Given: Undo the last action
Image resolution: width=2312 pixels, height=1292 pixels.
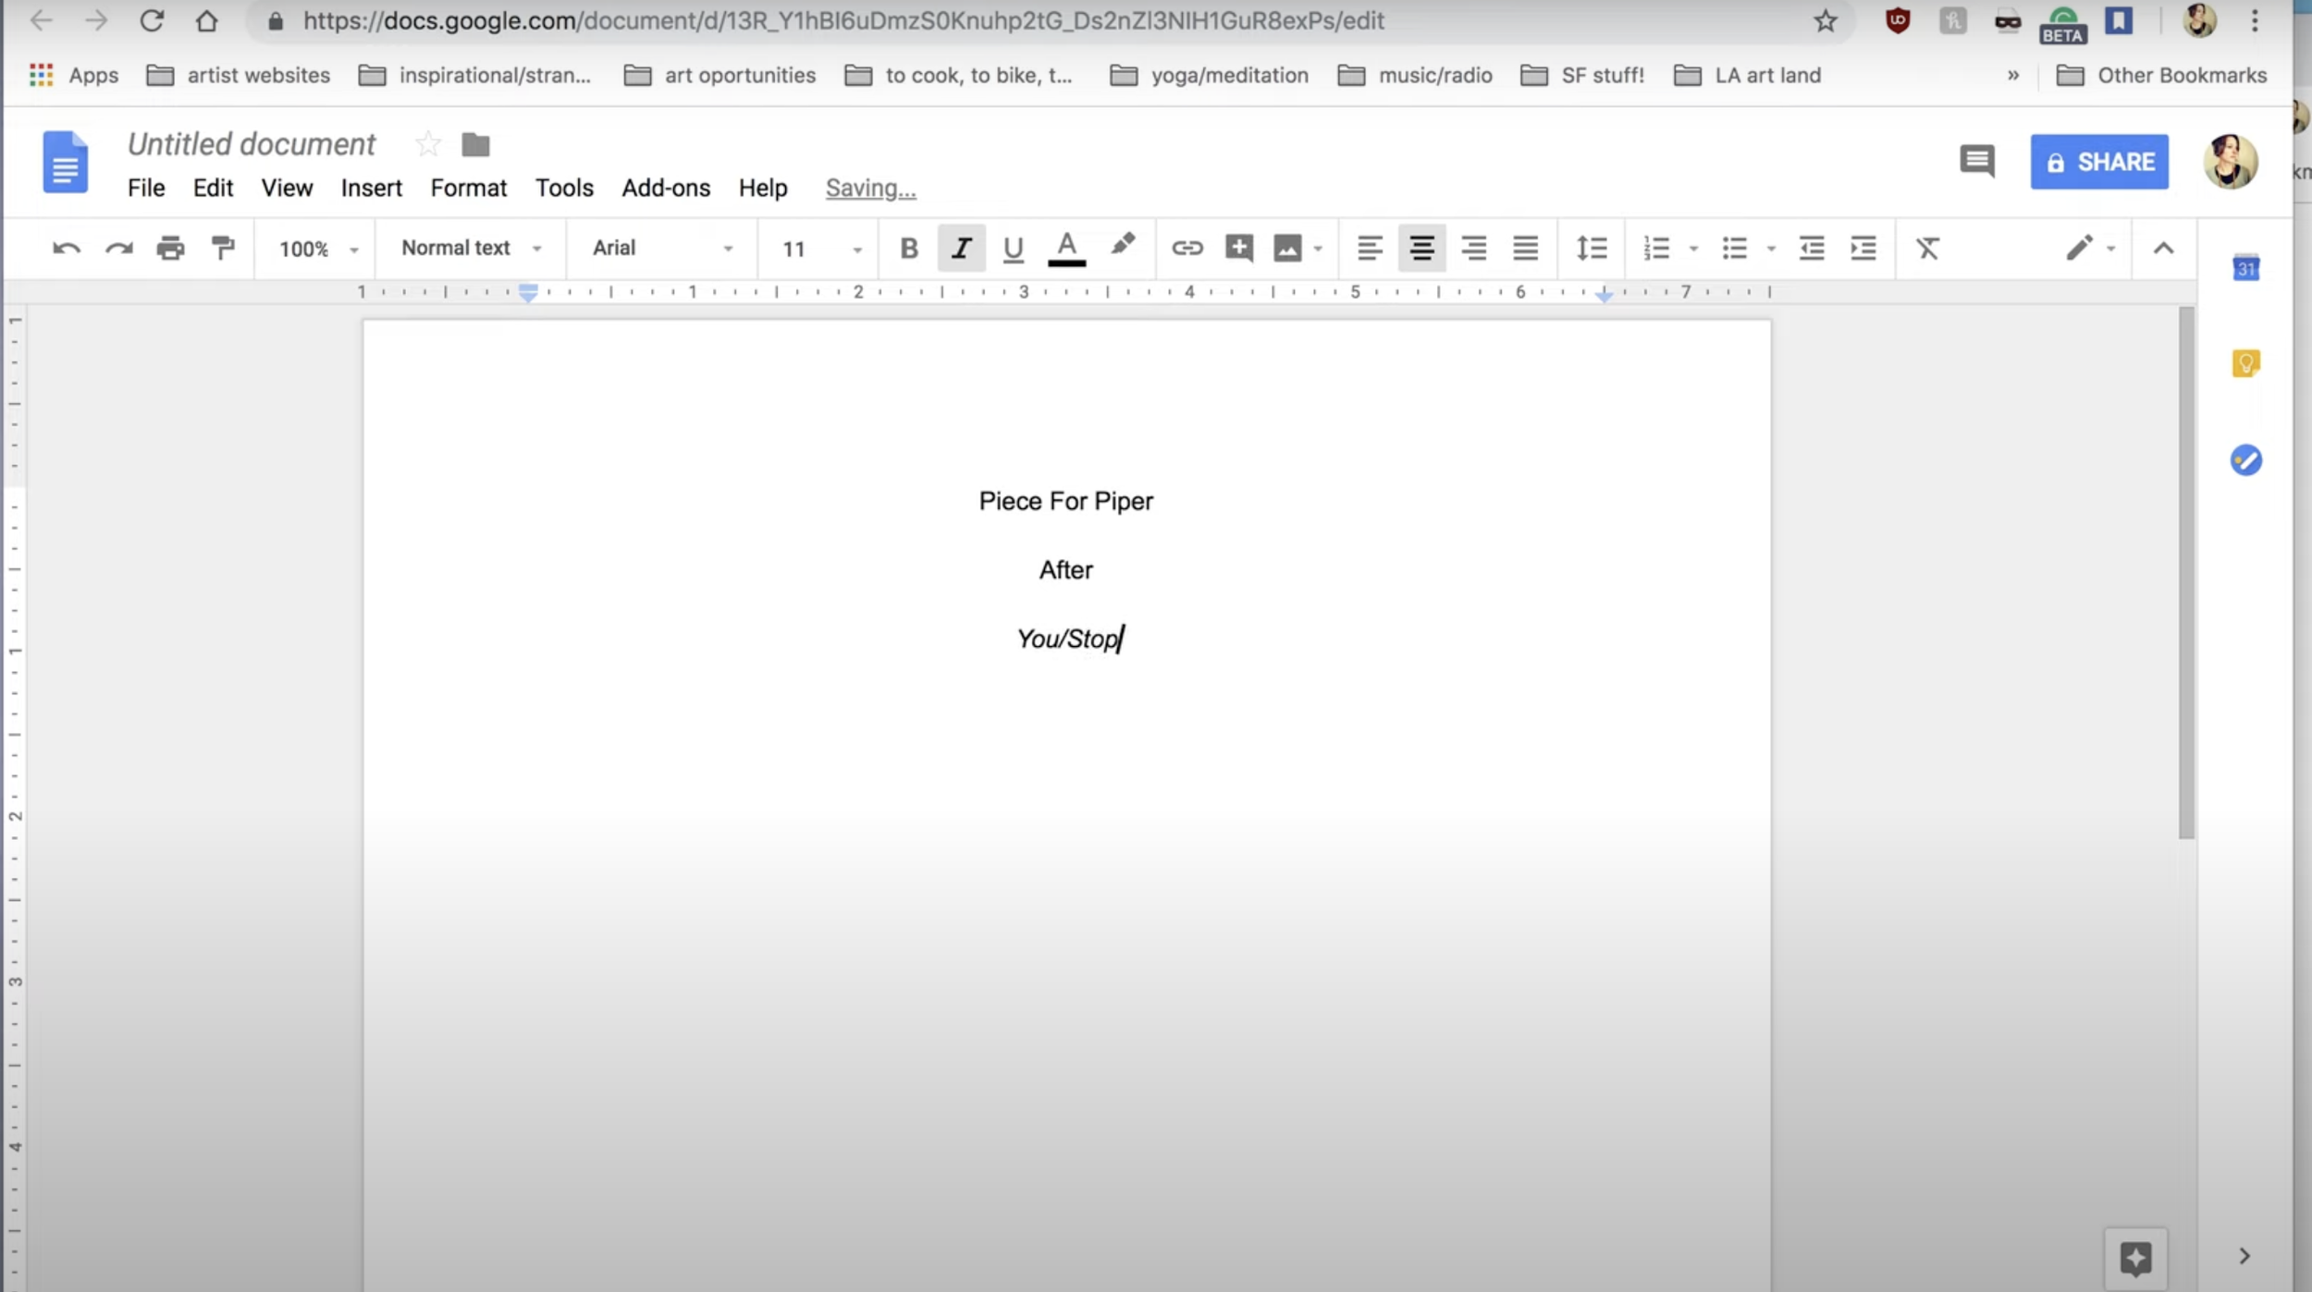Looking at the screenshot, I should pos(66,248).
